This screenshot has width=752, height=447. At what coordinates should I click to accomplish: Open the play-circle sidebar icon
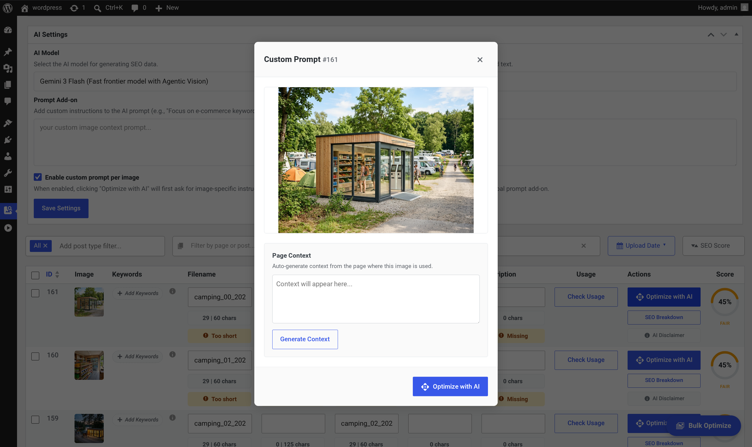(x=8, y=228)
